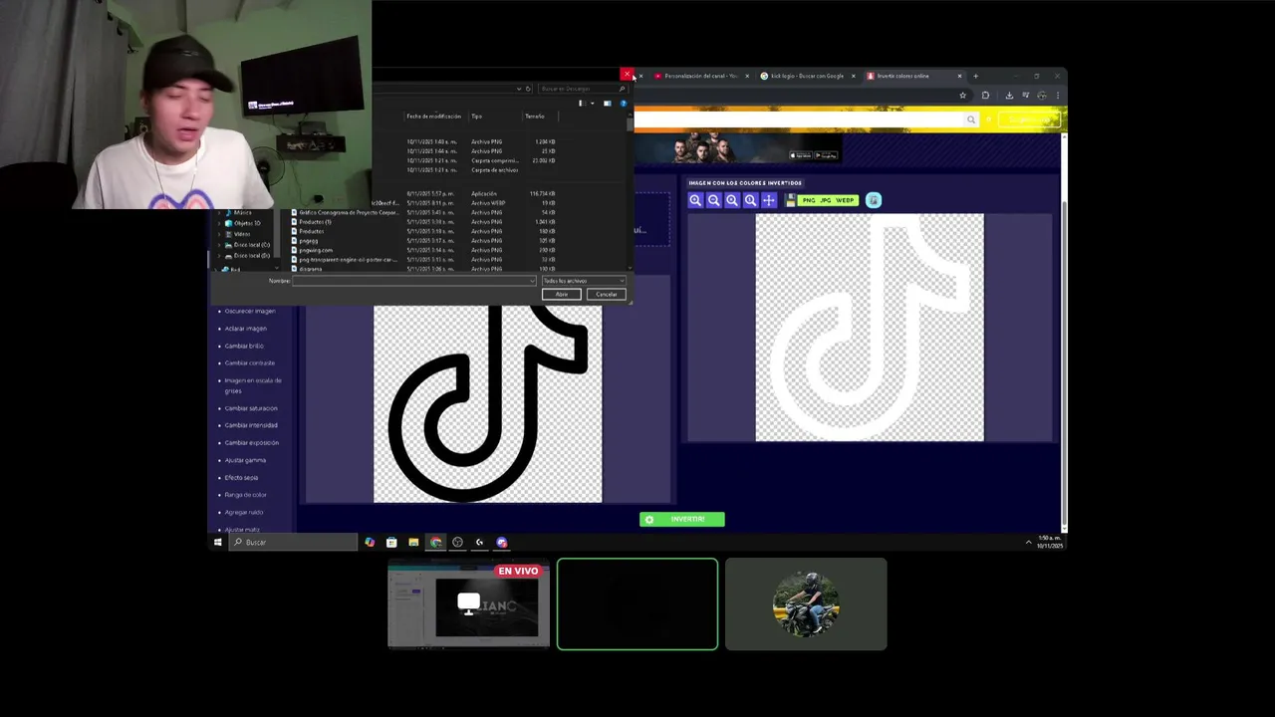Open Cambiar contraste link
The width and height of the screenshot is (1275, 717).
coord(249,362)
